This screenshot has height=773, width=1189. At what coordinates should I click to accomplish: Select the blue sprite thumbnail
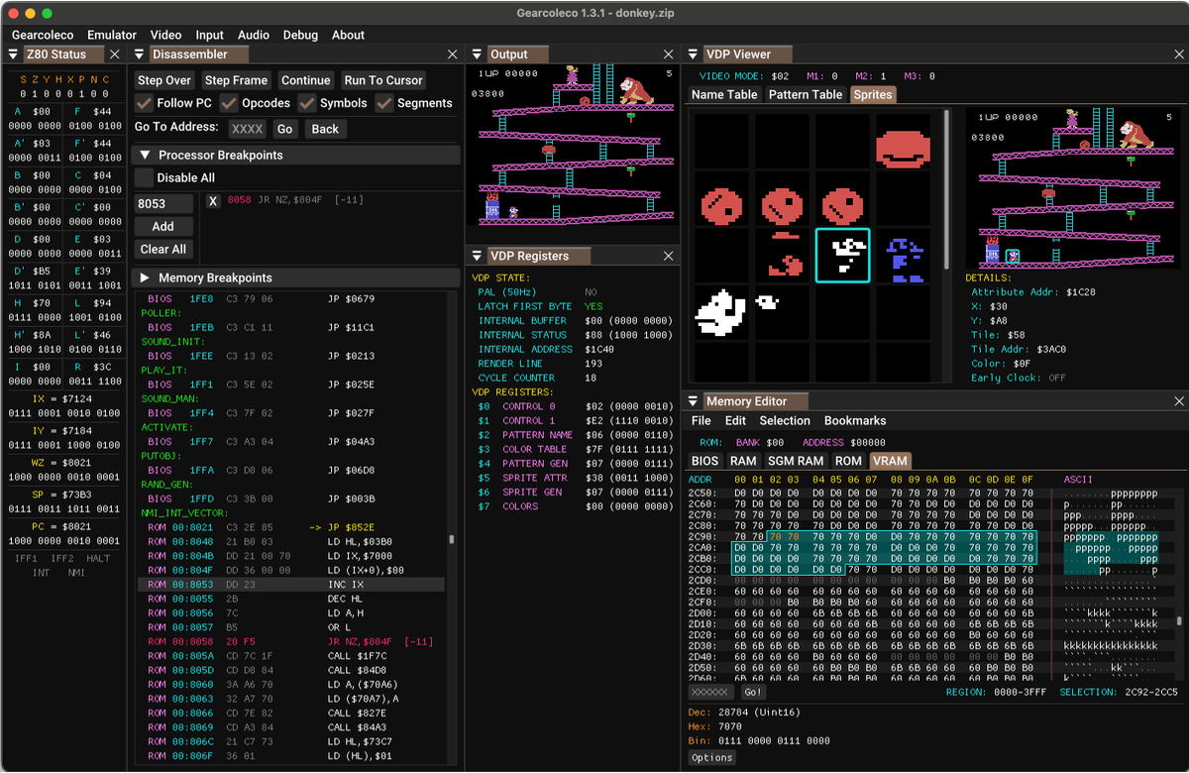(903, 256)
